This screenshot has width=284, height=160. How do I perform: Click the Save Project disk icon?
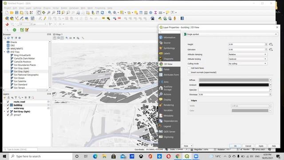tap(17, 12)
